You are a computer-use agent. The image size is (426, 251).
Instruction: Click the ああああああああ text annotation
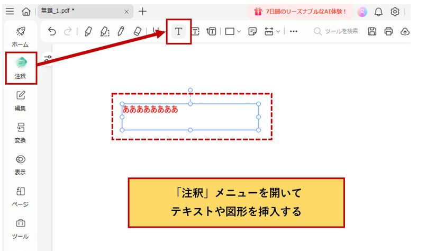[x=150, y=109]
